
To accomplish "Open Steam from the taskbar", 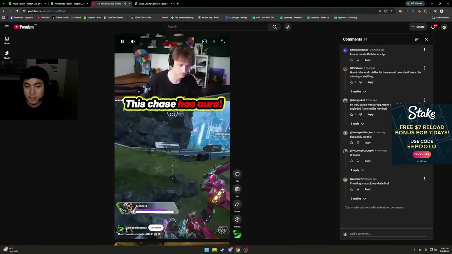I will tap(222, 250).
